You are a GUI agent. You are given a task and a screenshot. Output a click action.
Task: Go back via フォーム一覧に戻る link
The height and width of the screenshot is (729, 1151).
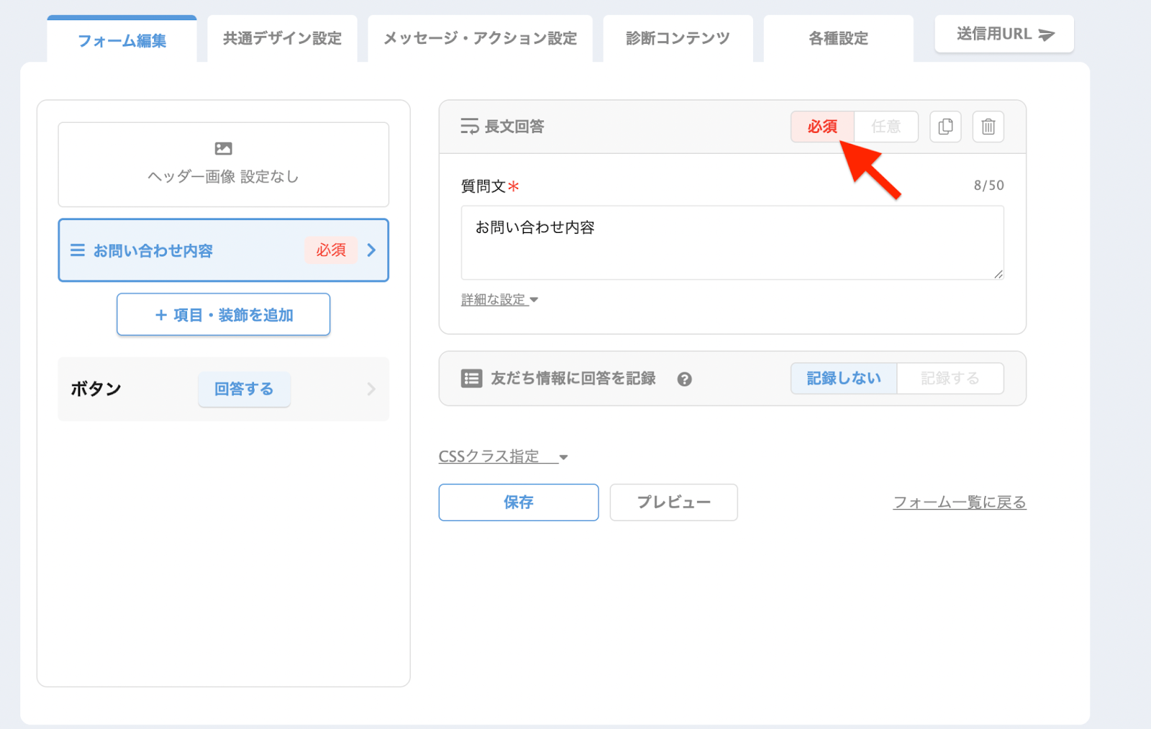[959, 503]
